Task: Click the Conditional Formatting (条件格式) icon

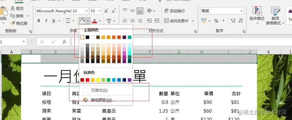Action: (257, 11)
